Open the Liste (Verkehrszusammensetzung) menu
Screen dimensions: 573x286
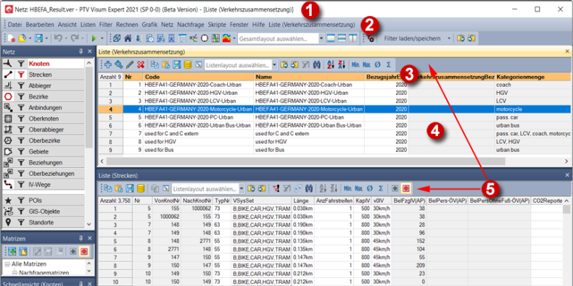click(312, 25)
